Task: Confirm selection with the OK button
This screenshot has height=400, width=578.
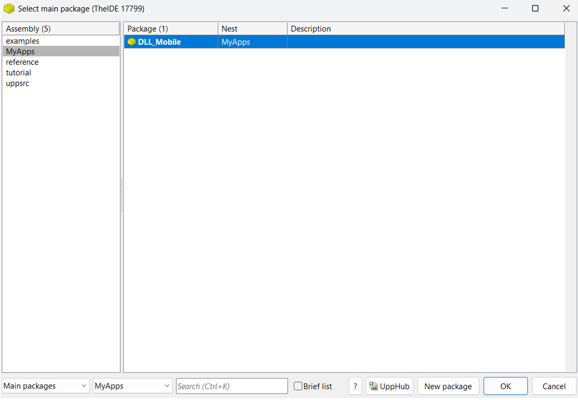Action: point(505,386)
